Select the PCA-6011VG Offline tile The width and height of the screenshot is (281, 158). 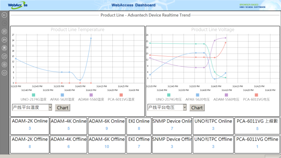[x=257, y=144]
